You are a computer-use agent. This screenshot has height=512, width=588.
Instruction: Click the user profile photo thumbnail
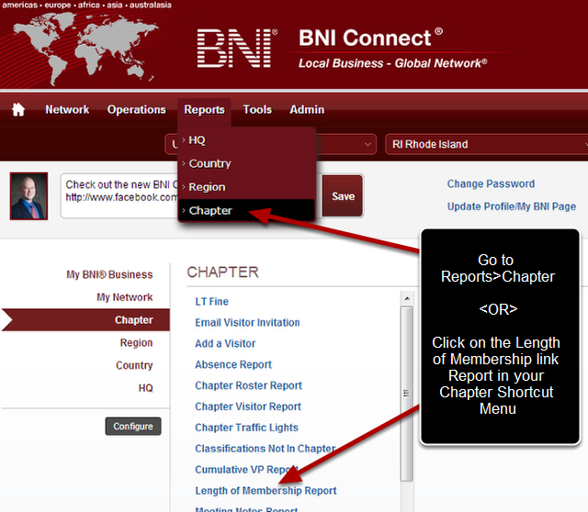pyautogui.click(x=28, y=195)
